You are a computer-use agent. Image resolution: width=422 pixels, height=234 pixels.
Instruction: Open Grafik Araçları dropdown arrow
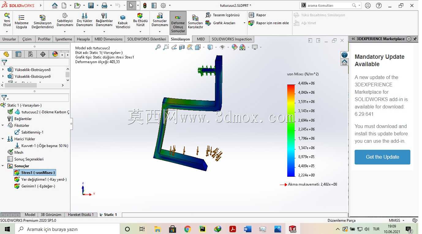click(244, 23)
